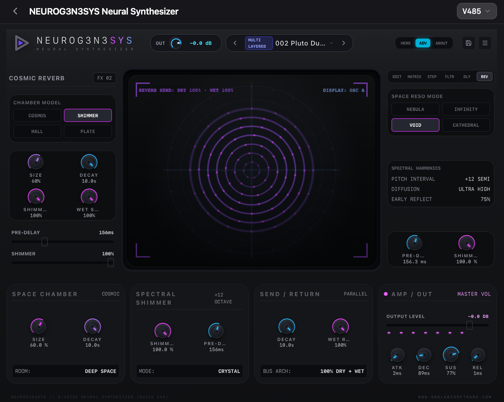Viewport: 504px width, 402px height.
Task: Expand the 002 Pluto Du... preset list
Action: (x=304, y=43)
